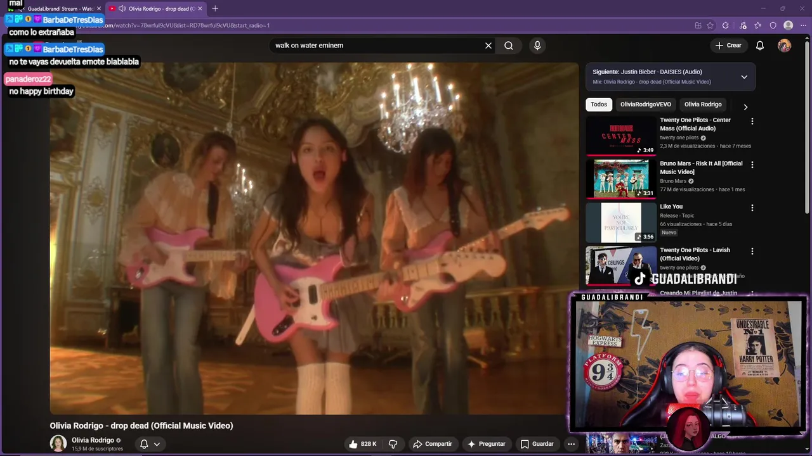This screenshot has width=812, height=456.
Task: Switch to Olivia Rodrigo drop dead tab
Action: point(157,9)
